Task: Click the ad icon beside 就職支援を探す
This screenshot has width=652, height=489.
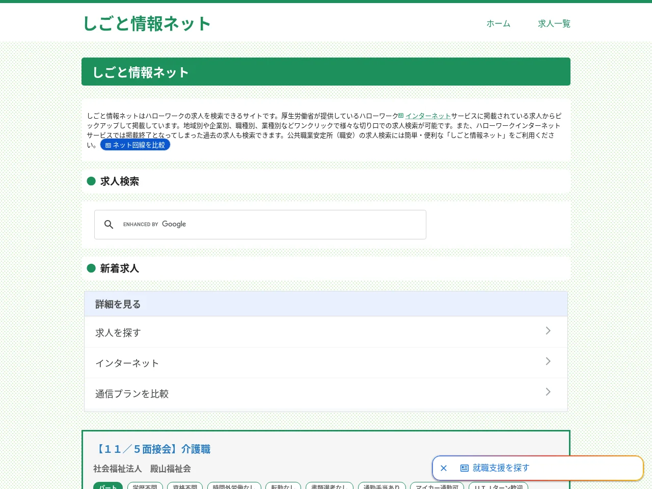Action: tap(465, 468)
